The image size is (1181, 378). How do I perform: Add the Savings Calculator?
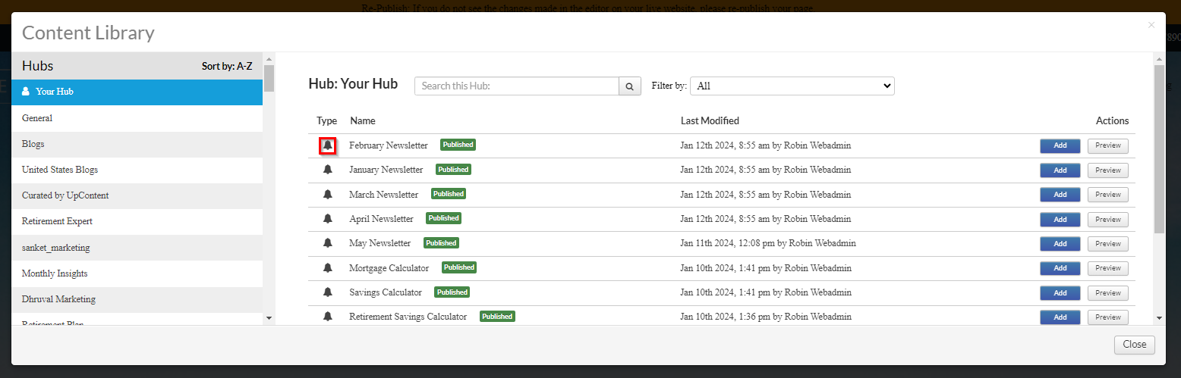(1060, 292)
